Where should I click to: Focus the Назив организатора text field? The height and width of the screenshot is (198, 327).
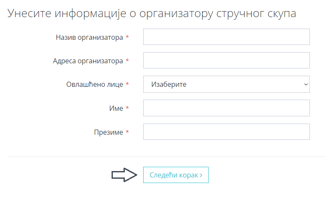coord(226,37)
